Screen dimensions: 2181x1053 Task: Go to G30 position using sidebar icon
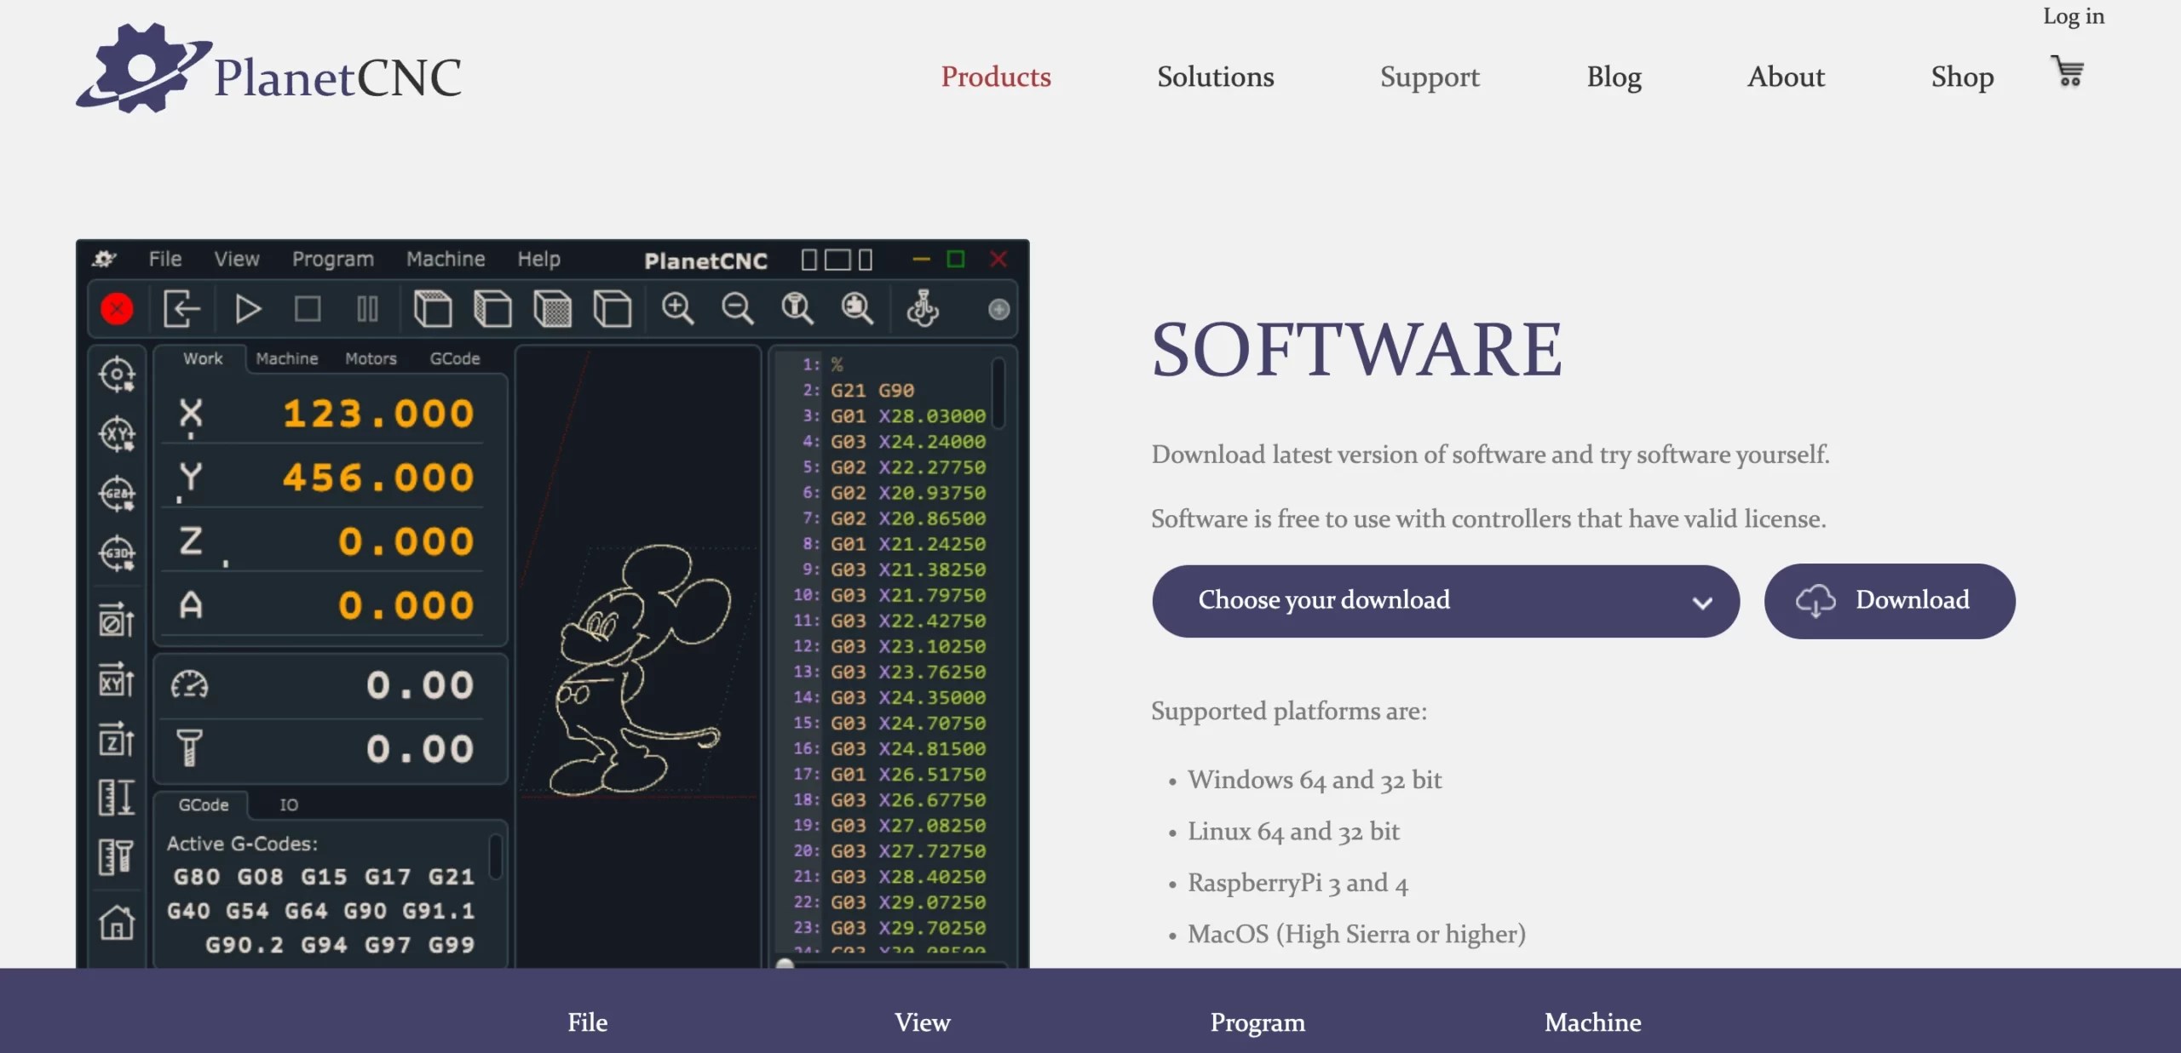(117, 551)
